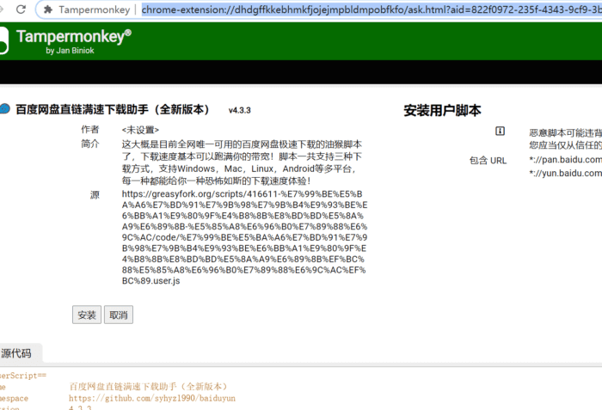
Task: Click the Tampermonkey extension icon in address bar
Action: tap(47, 10)
